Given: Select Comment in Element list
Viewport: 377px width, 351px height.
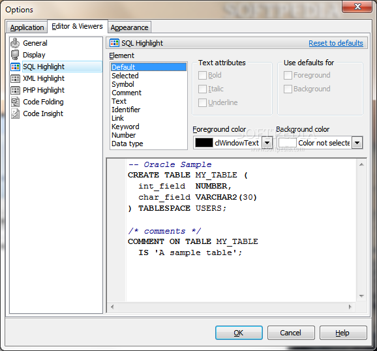Looking at the screenshot, I should [x=149, y=93].
